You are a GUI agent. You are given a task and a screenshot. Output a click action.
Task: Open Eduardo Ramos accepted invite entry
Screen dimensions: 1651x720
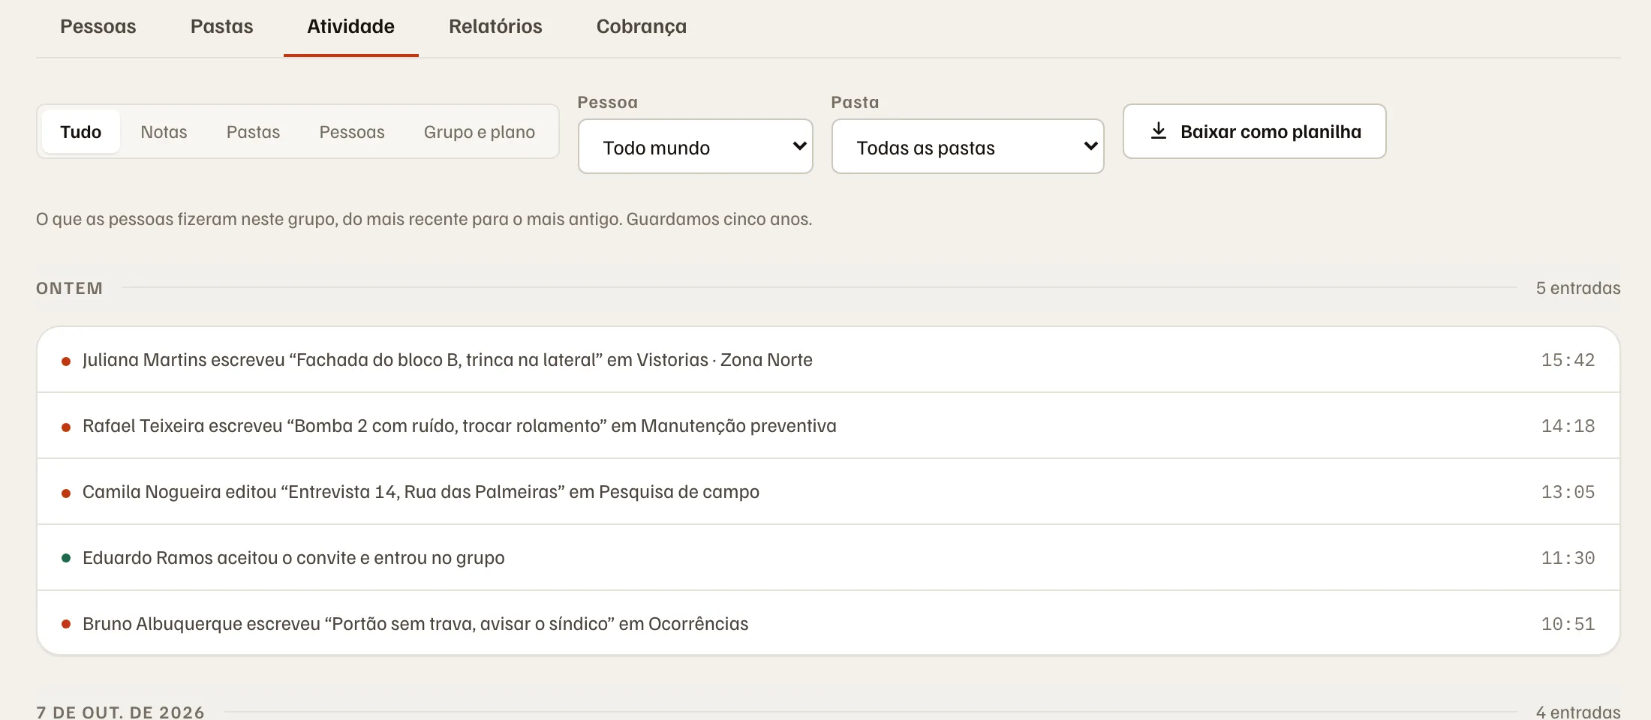(x=829, y=558)
